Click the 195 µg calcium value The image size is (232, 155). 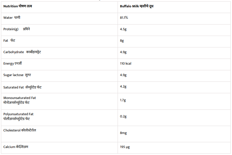(x=125, y=147)
